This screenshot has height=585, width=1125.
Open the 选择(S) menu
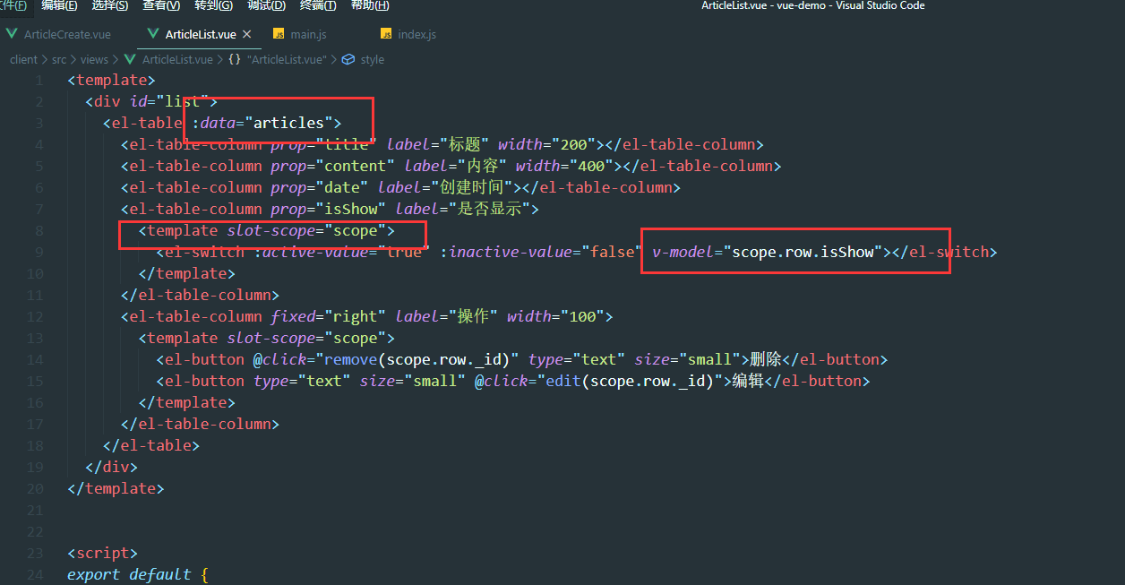[x=110, y=5]
